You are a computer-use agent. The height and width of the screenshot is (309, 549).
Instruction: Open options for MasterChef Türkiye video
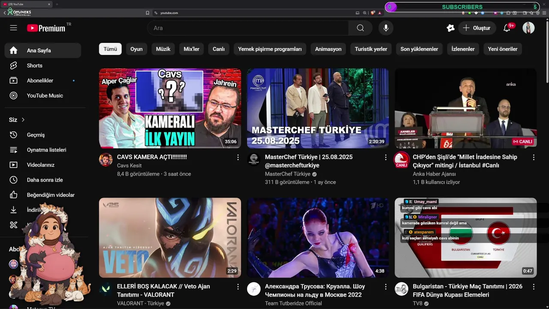click(386, 158)
